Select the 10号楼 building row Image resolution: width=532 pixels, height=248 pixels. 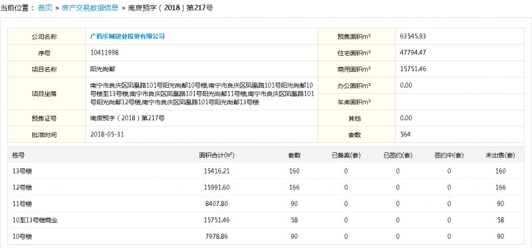266,236
